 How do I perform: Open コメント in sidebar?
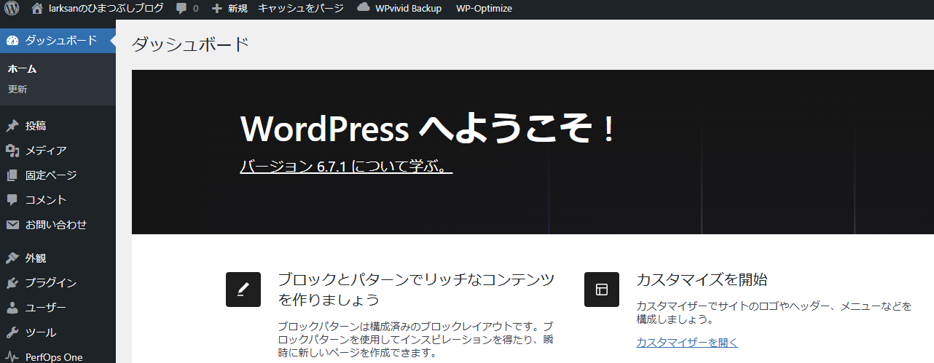(46, 200)
